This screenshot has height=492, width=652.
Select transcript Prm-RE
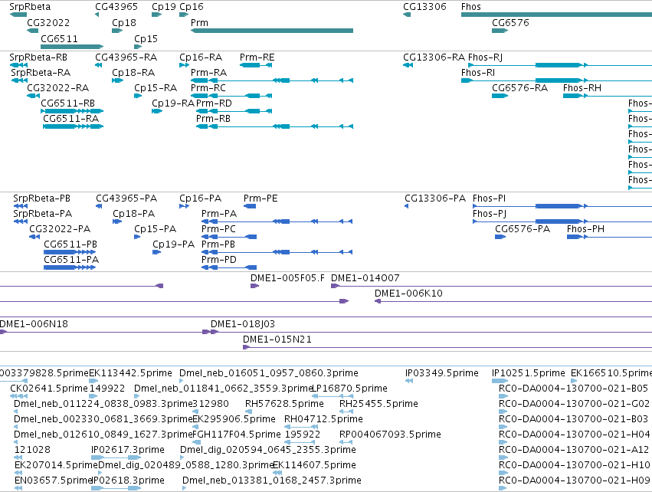point(257,57)
